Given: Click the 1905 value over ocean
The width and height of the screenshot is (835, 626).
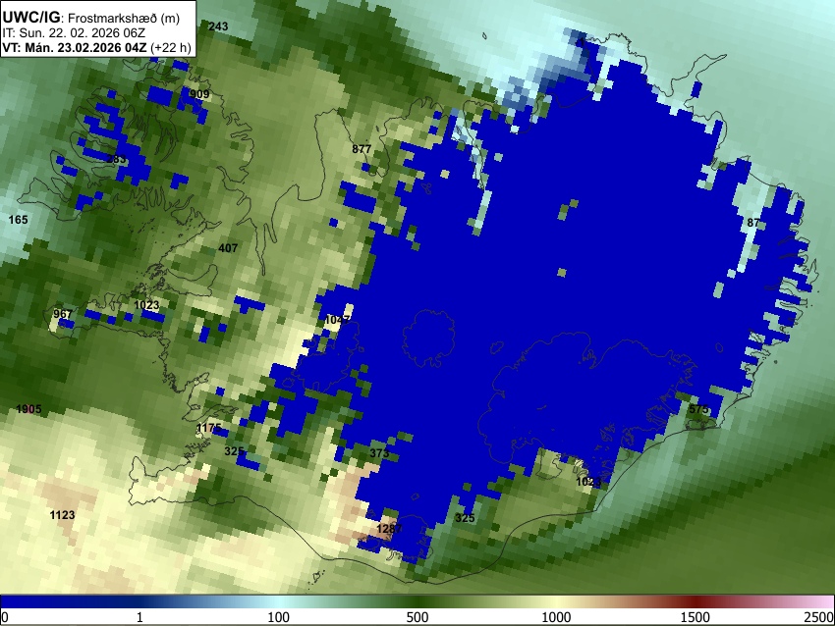Looking at the screenshot, I should pos(28,409).
